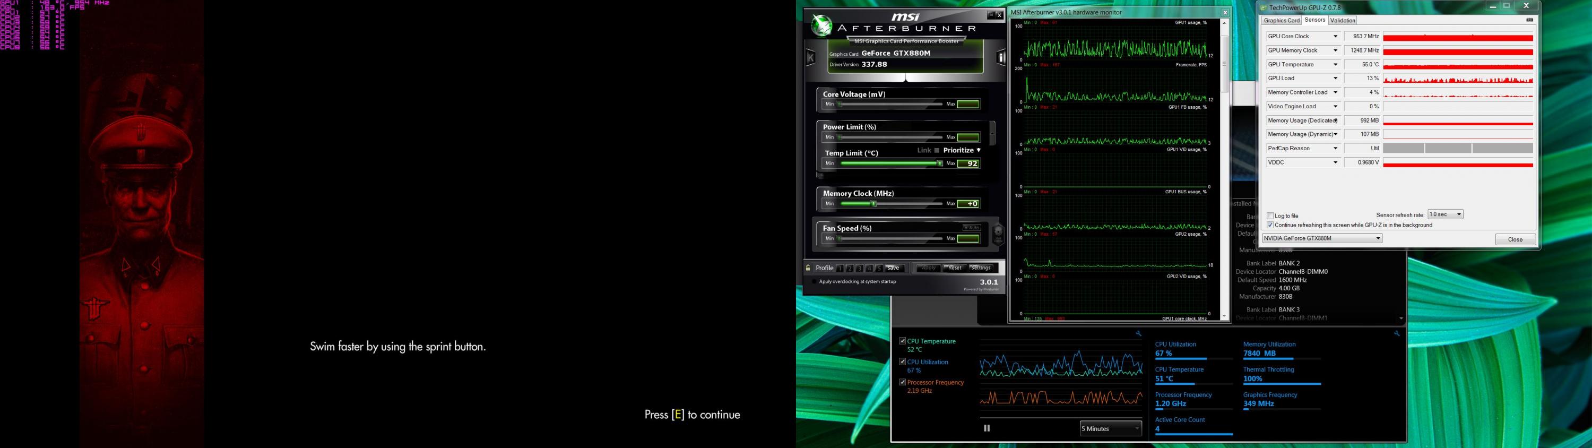Image resolution: width=1592 pixels, height=448 pixels.
Task: Switch to Graphics Card tab in GPU-Z
Action: [1282, 20]
